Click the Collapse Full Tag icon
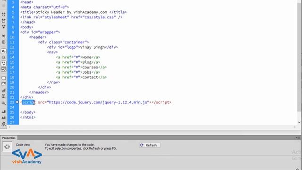The height and width of the screenshot is (170, 302). 3,15
